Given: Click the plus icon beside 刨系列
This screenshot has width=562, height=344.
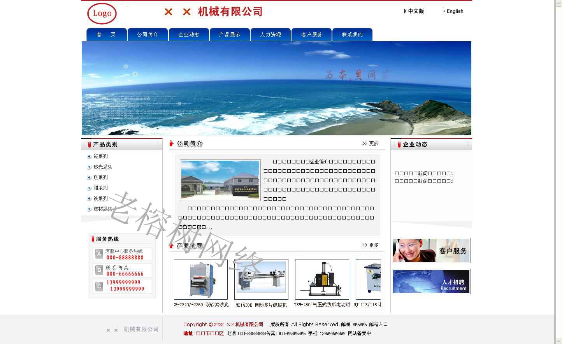Looking at the screenshot, I should pos(89,177).
